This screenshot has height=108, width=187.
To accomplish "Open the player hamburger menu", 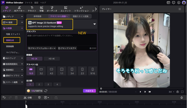I will 180,9.
